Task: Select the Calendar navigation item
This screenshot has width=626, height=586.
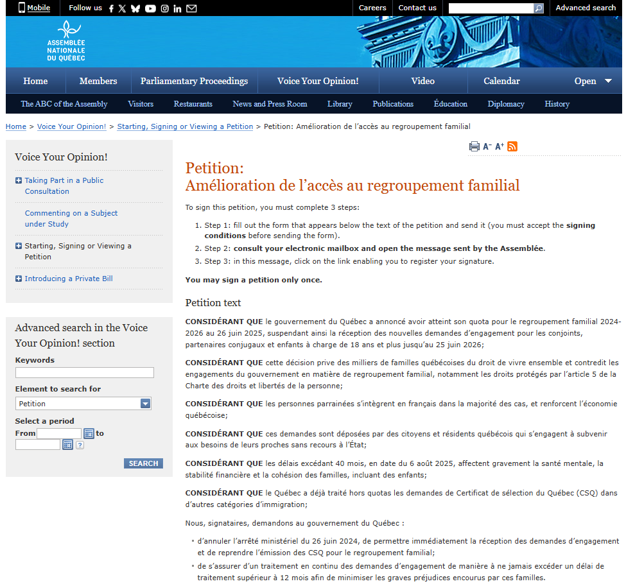Action: (x=501, y=82)
